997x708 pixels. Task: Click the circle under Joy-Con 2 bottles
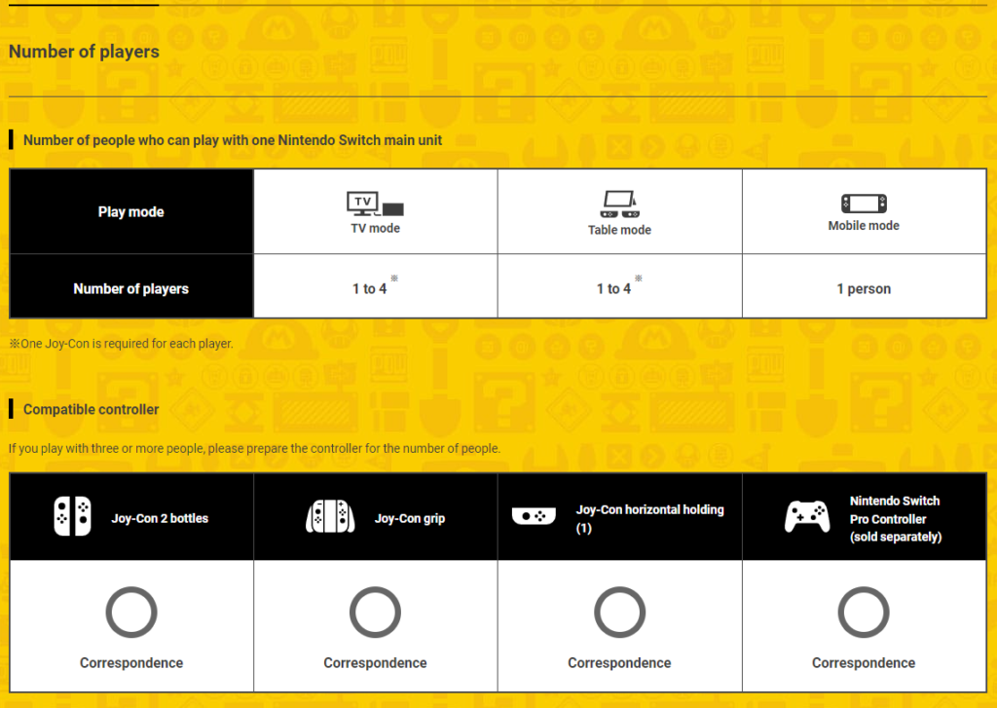pos(131,613)
